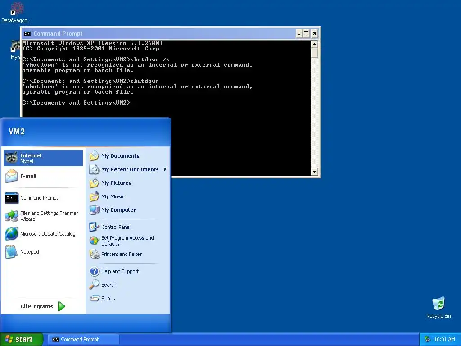Launch Command Prompt icon in Start menu
The image size is (461, 346).
coord(11,198)
